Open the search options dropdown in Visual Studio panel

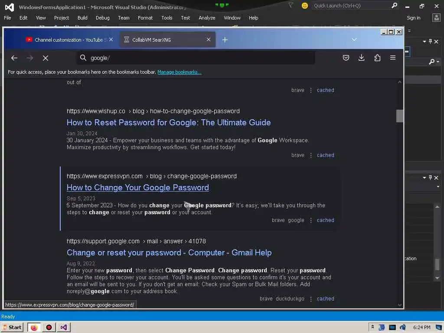click(438, 62)
